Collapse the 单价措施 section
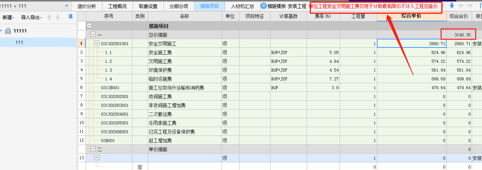This screenshot has height=170, width=482. pos(93,149)
